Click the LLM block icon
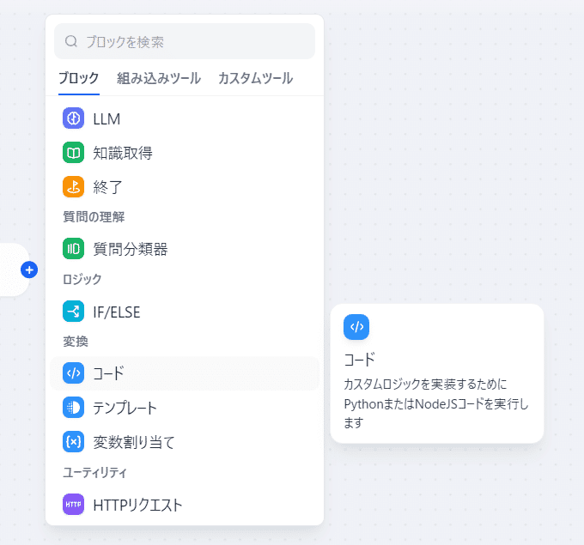This screenshot has height=545, width=584. 73,118
